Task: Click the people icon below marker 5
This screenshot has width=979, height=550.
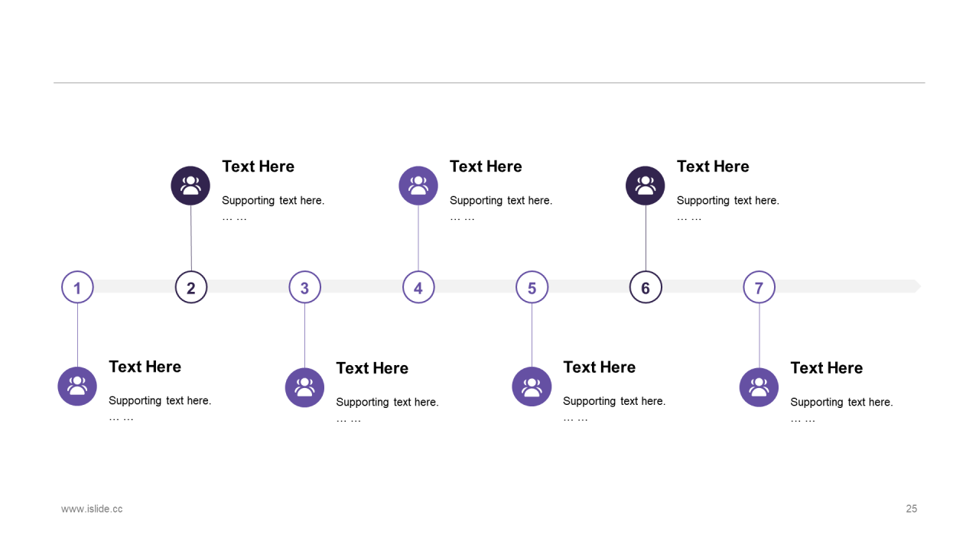Action: [x=532, y=387]
